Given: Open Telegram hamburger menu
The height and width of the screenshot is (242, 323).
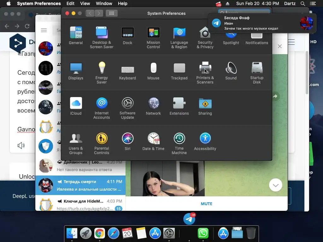Looking at the screenshot, I should coord(44,30).
